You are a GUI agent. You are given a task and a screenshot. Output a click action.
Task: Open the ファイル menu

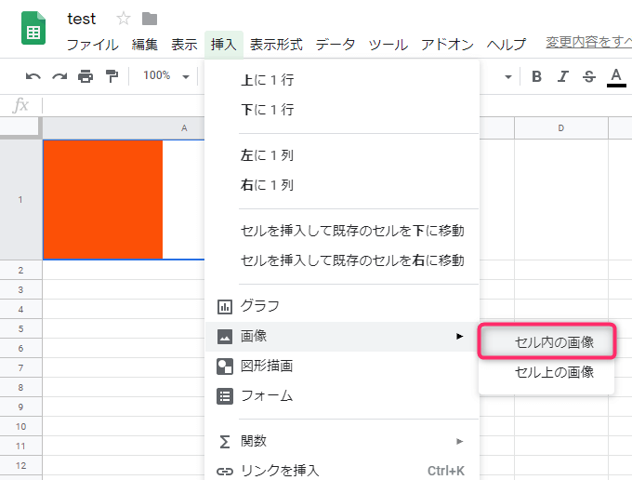pyautogui.click(x=92, y=45)
